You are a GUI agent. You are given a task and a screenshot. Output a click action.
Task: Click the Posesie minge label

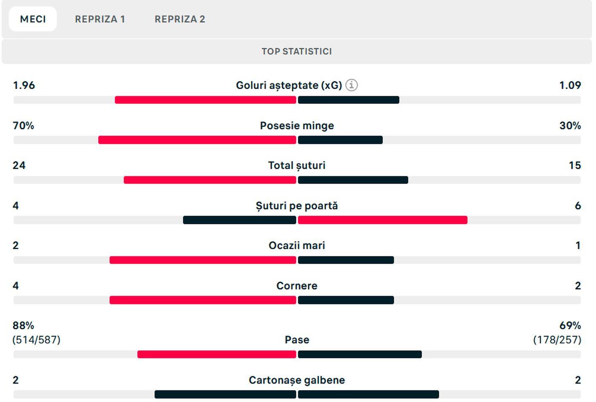tap(297, 126)
